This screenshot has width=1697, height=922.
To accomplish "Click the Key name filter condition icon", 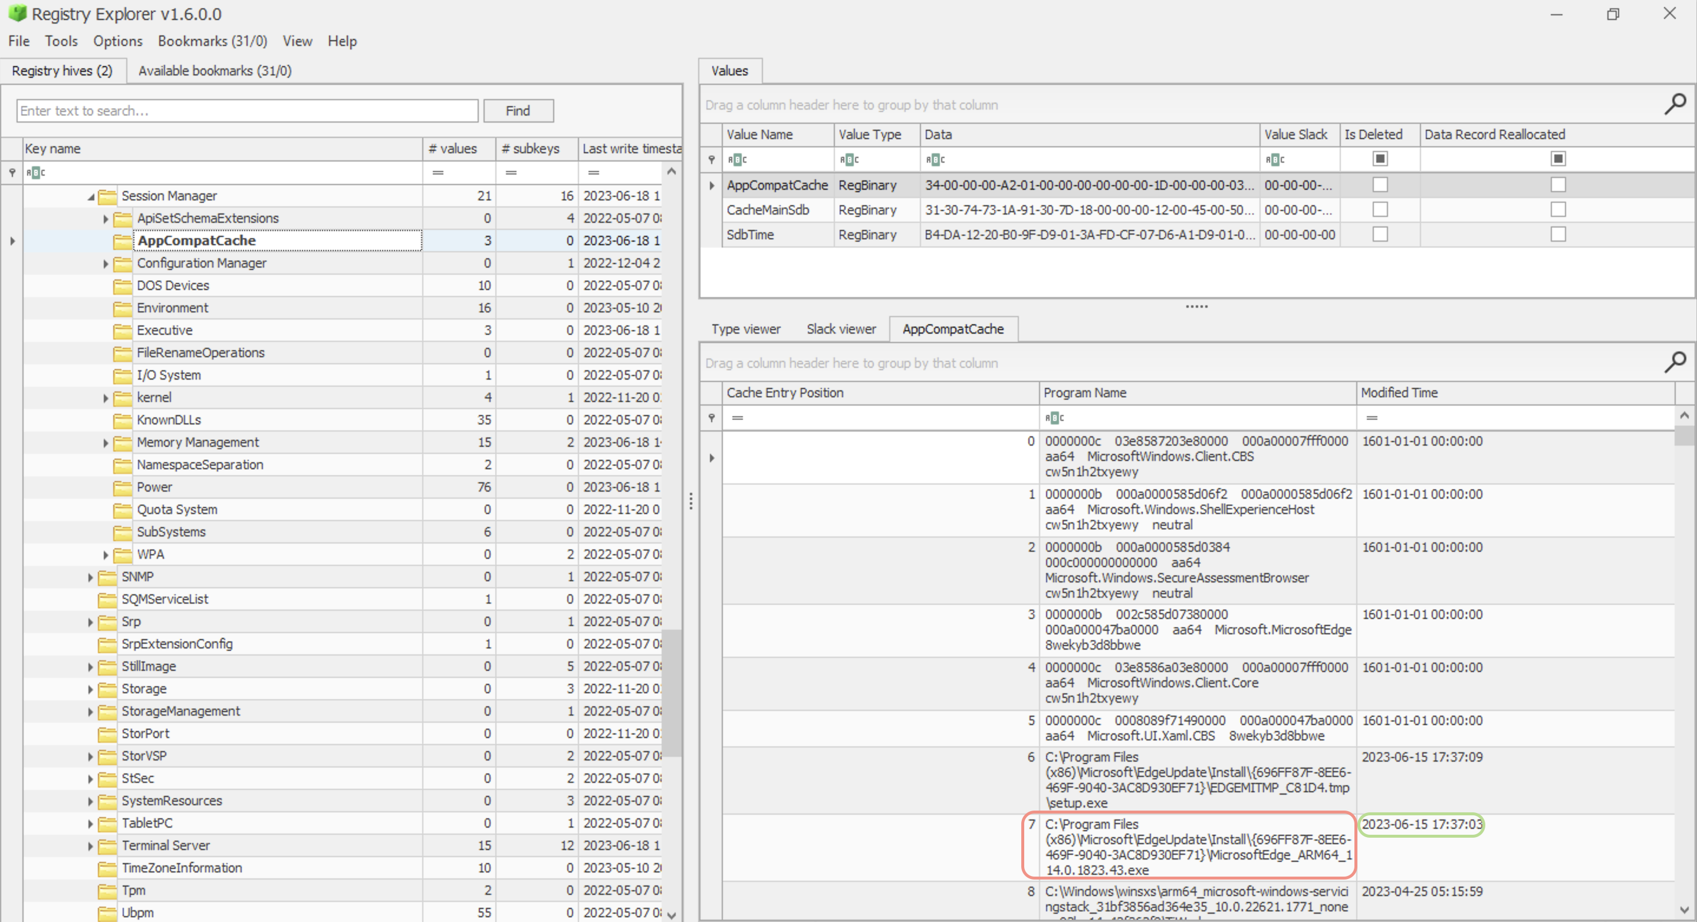I will tap(35, 173).
